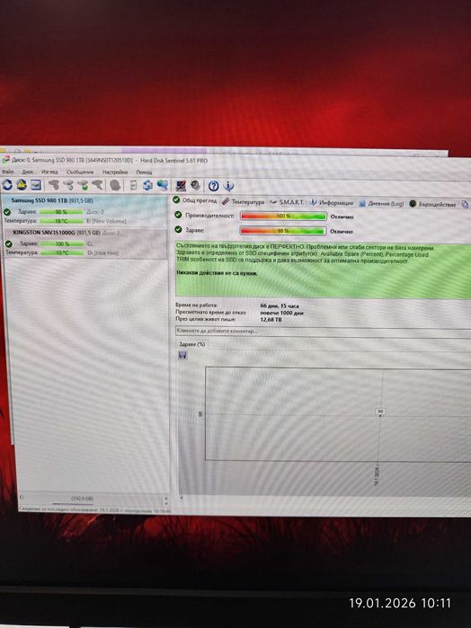Click the Отлично label next to performance bar
The image size is (471, 628).
click(x=342, y=217)
